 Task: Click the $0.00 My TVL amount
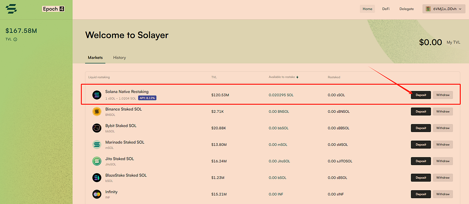(431, 43)
